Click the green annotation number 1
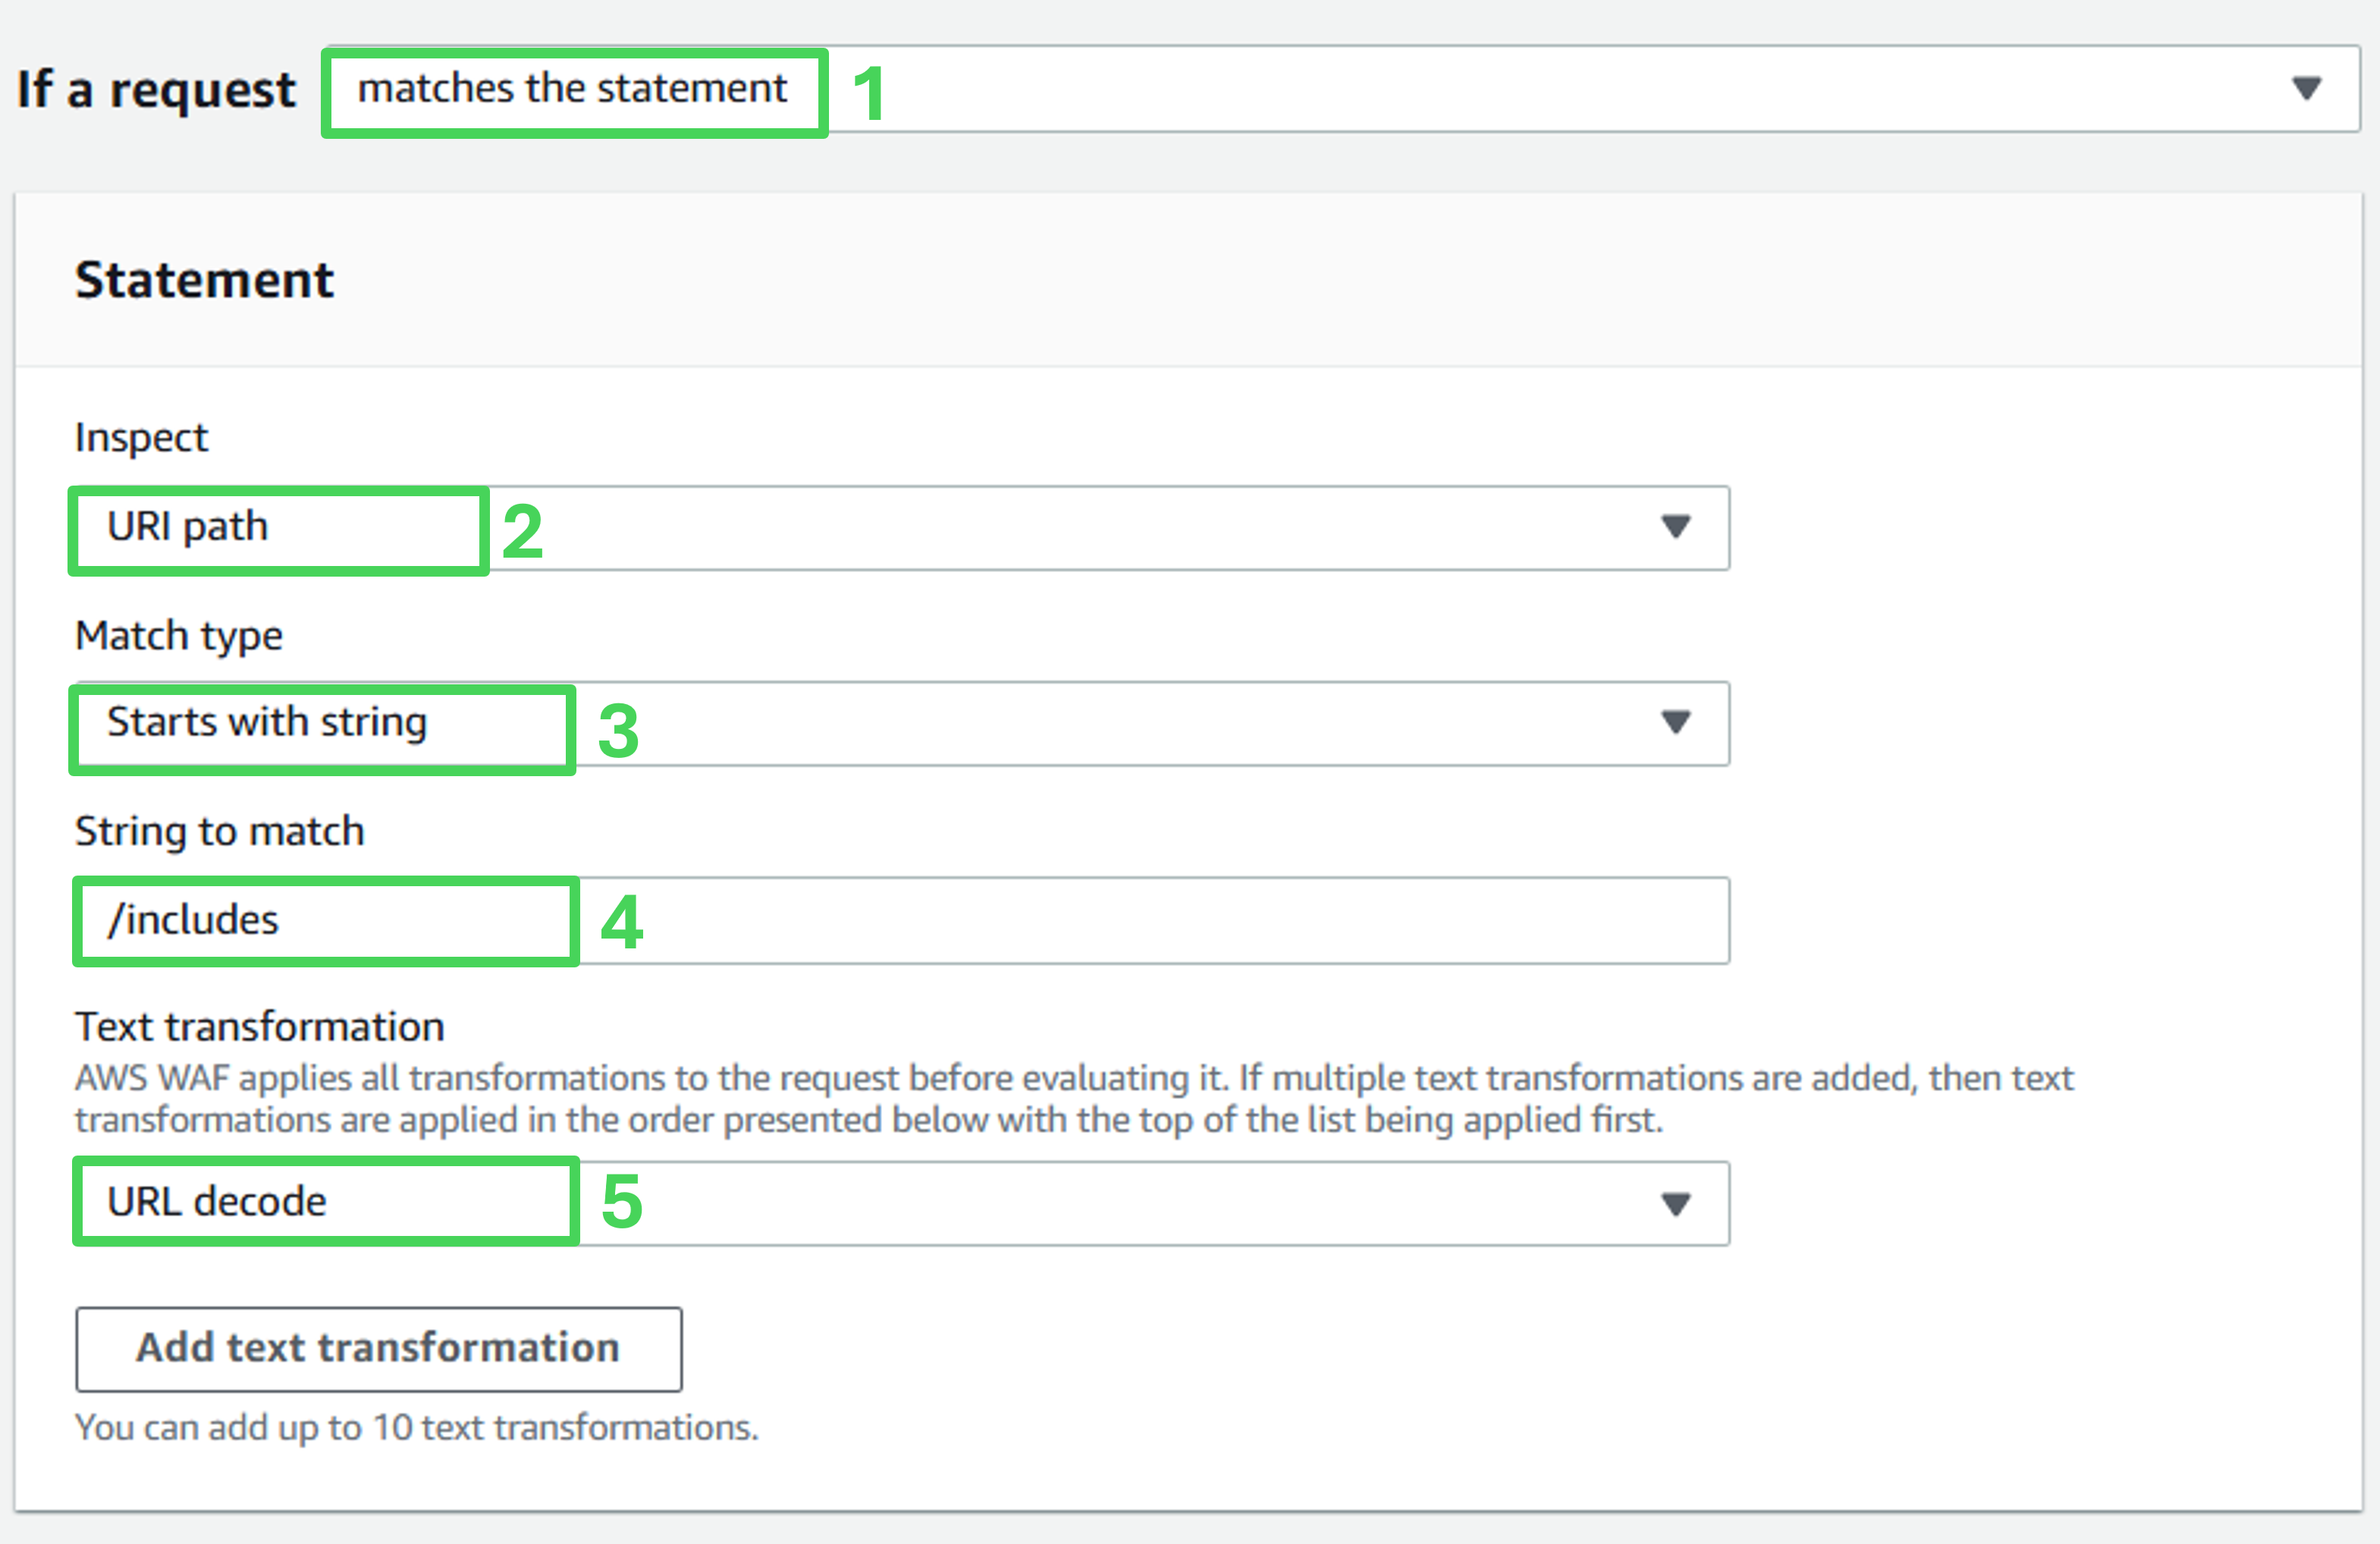 (x=868, y=94)
